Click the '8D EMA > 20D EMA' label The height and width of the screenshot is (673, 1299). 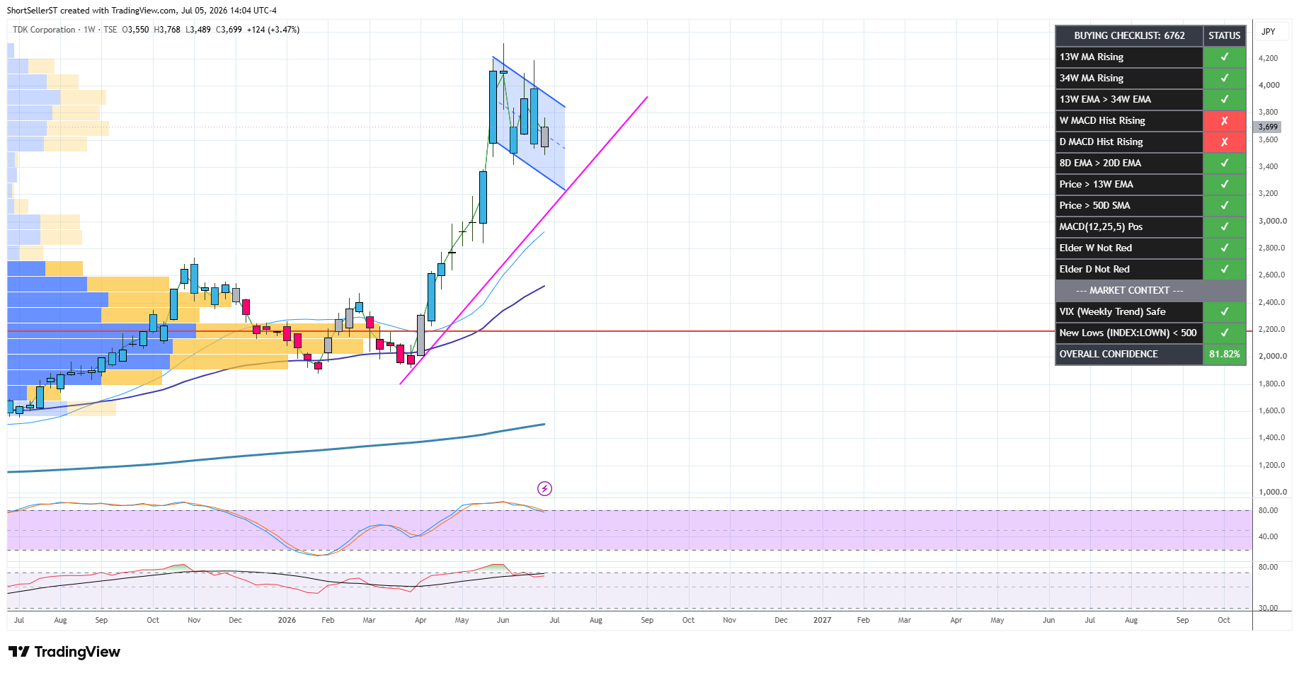tap(1100, 163)
